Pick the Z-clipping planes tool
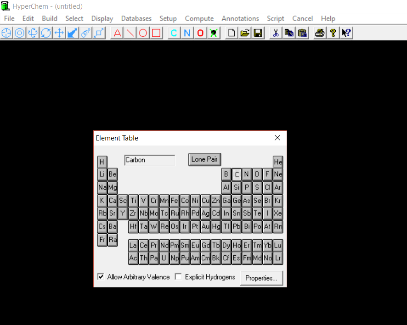The width and height of the screenshot is (407, 325). click(x=99, y=33)
